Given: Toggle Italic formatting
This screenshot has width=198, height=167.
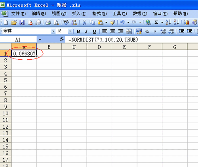Looking at the screenshot, I should [x=86, y=31].
